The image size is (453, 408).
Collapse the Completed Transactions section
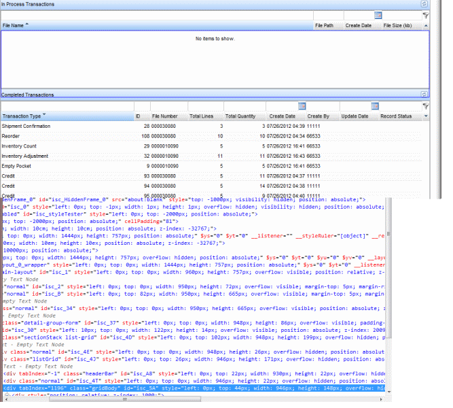(x=424, y=95)
